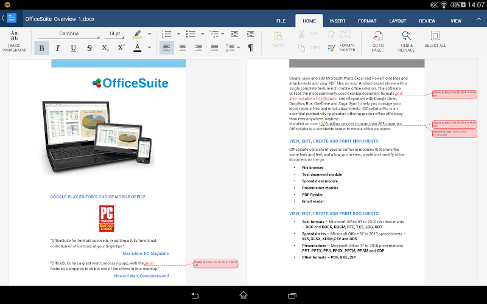Open highlight color dropdown arrow
Viewport: 487px width, 304px height.
coord(149,33)
